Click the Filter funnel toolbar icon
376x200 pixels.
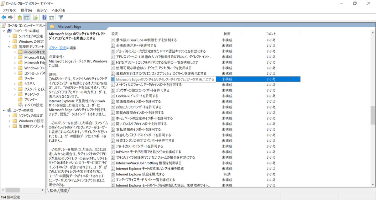tap(61, 17)
